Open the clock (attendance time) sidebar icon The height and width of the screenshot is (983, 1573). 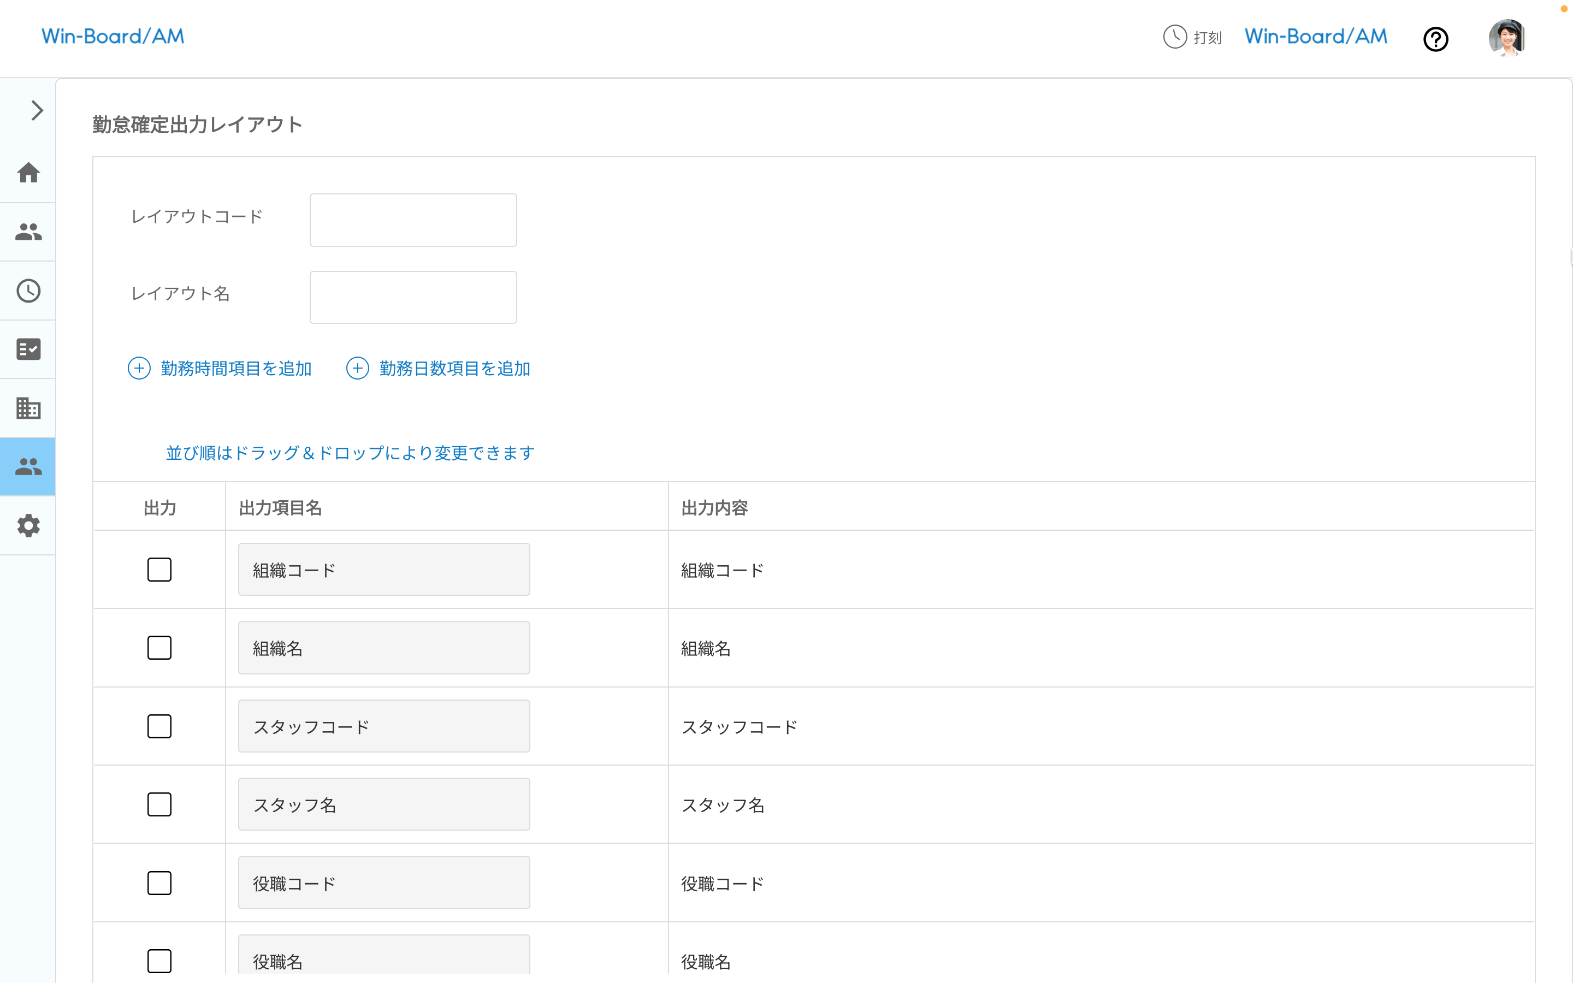coord(28,291)
